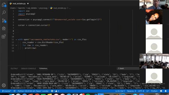169x95 pixels.
Task: Click the master branch indicator in status bar
Action: tap(7, 91)
